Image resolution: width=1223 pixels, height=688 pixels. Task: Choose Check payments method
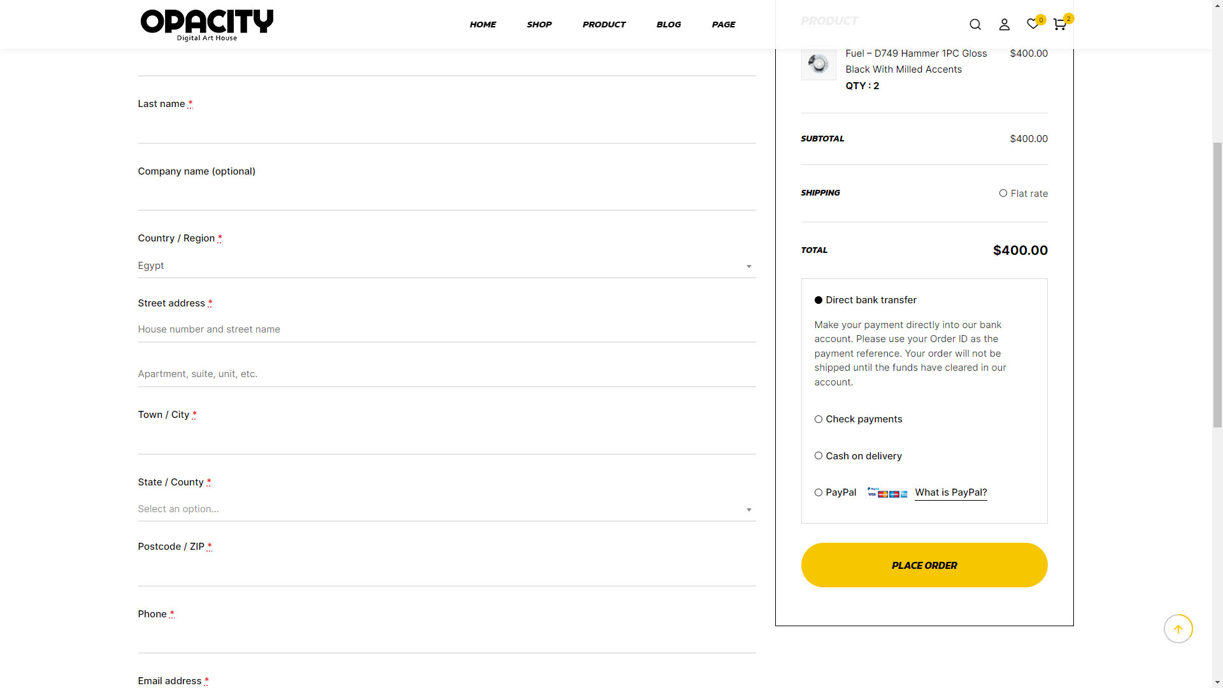[819, 419]
